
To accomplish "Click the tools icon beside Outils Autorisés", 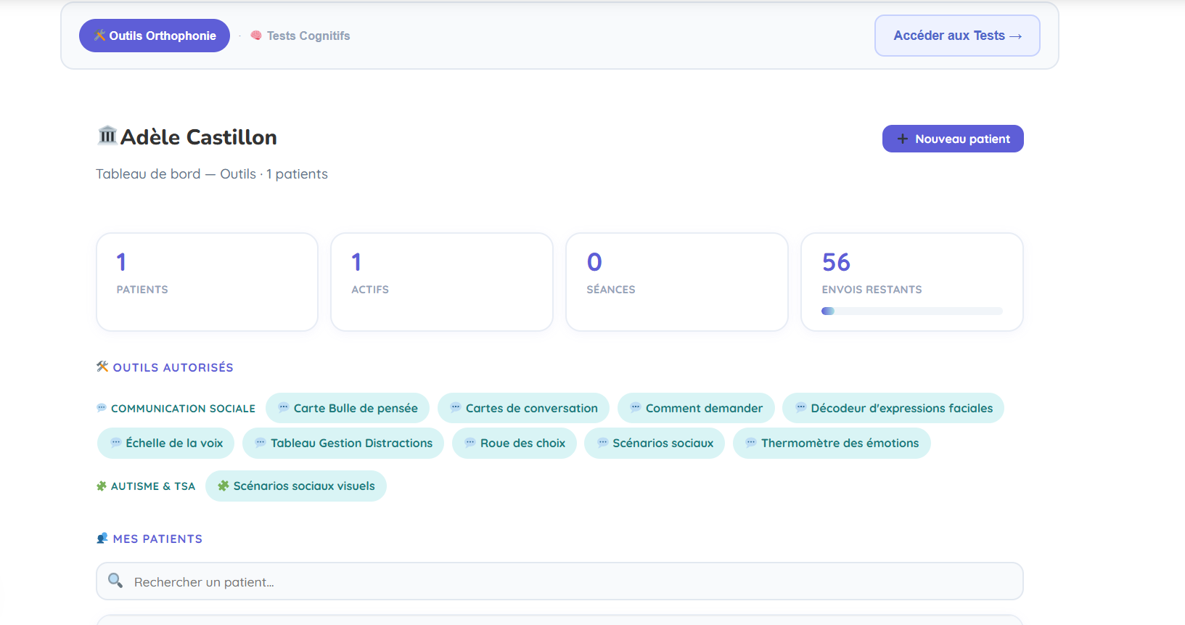I will point(102,367).
